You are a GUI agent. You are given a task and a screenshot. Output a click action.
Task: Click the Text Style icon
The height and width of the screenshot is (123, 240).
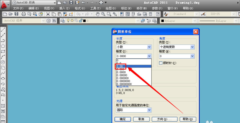166,14
